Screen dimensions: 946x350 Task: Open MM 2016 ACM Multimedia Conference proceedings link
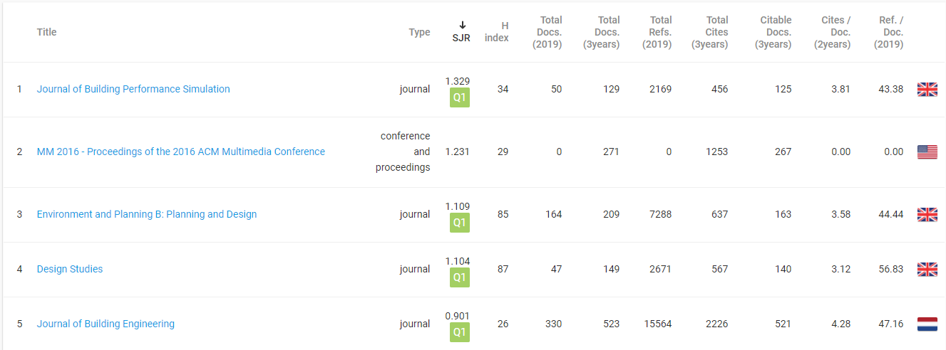point(181,152)
